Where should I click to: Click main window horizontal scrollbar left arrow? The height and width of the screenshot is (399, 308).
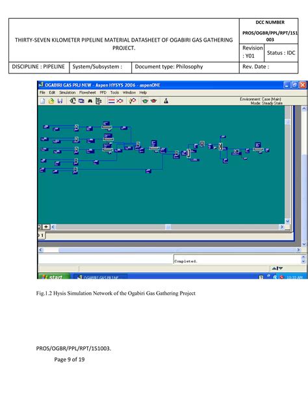41,250
